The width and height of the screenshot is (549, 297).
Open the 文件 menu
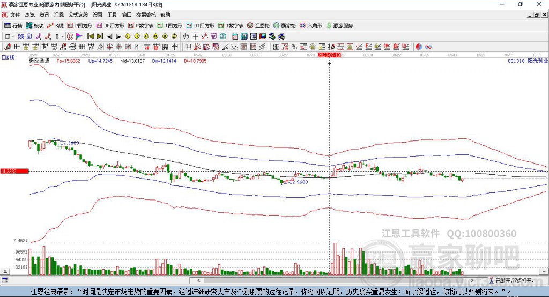[15, 14]
